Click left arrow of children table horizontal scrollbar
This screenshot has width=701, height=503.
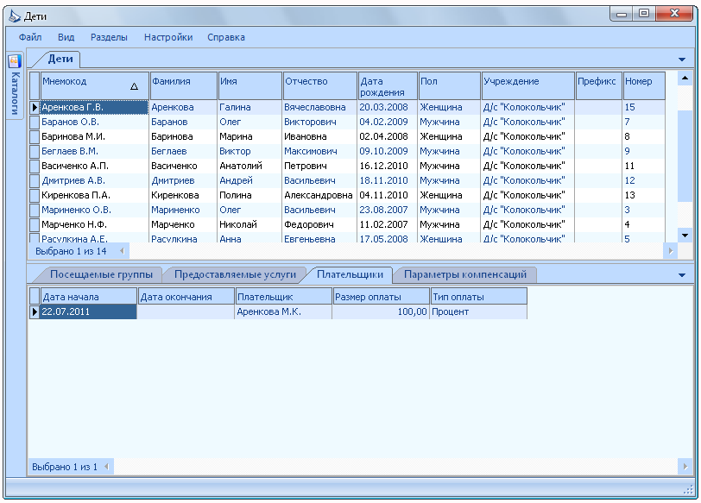point(122,251)
